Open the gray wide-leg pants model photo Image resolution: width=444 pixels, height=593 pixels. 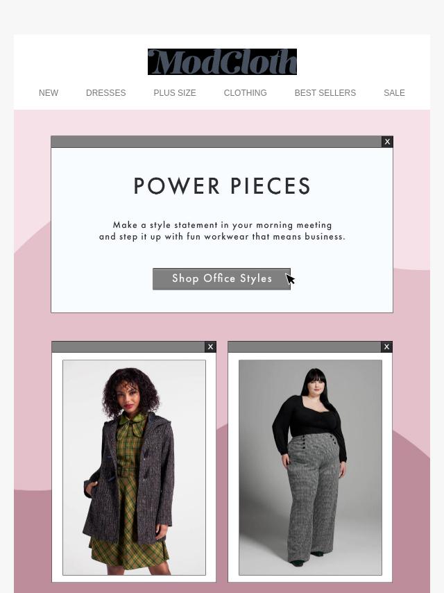310,467
